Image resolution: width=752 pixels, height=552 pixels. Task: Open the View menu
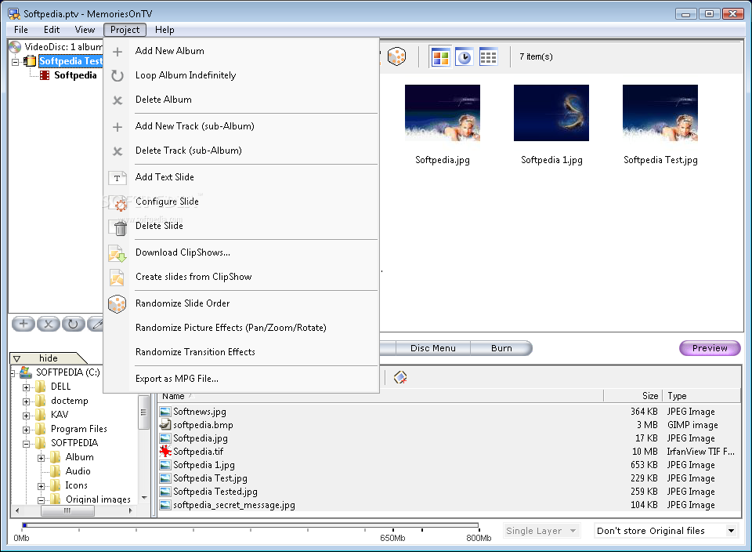tap(85, 30)
